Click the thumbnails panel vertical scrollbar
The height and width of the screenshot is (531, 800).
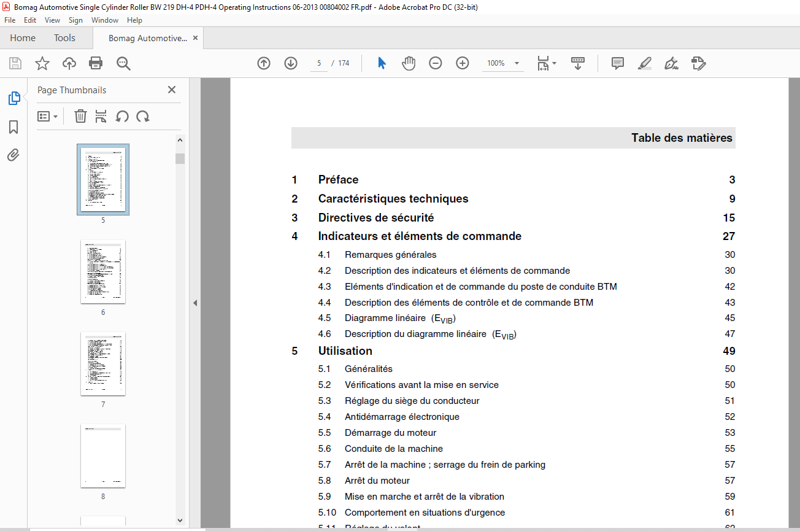[180, 330]
